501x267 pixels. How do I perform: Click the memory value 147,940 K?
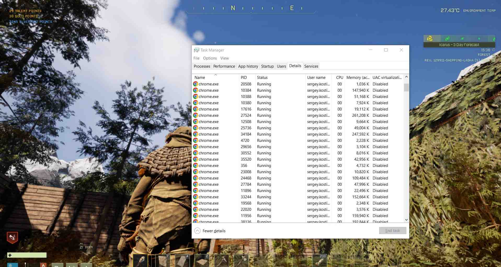[x=361, y=90]
